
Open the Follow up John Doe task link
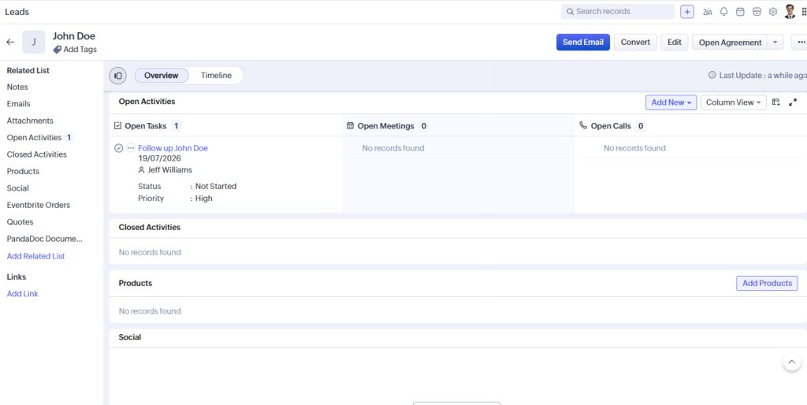tap(173, 148)
